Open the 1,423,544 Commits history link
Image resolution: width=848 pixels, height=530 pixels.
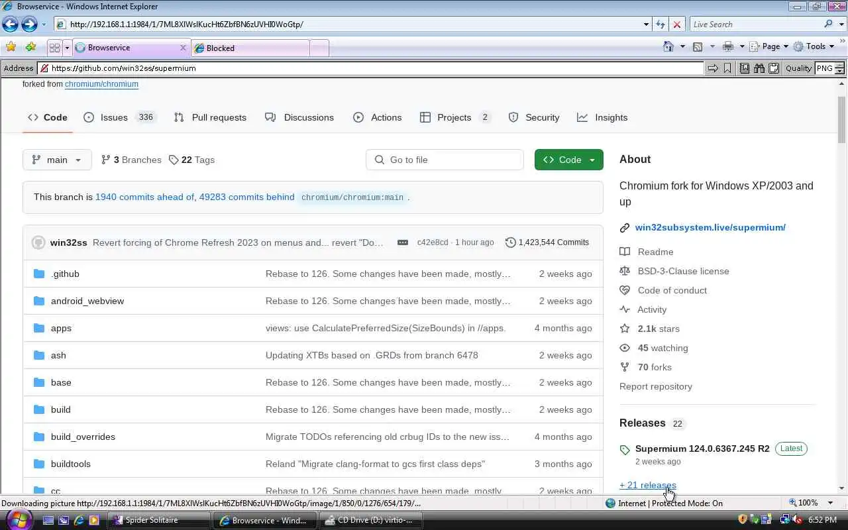[547, 242]
